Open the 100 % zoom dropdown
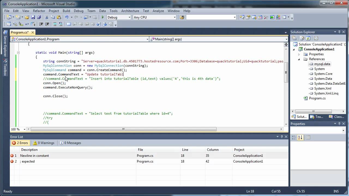The height and width of the screenshot is (196, 349). [x=25, y=129]
